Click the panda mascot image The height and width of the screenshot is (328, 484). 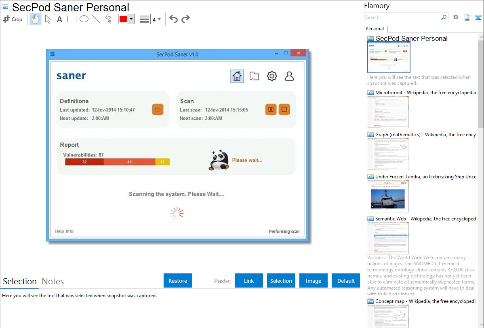[219, 161]
